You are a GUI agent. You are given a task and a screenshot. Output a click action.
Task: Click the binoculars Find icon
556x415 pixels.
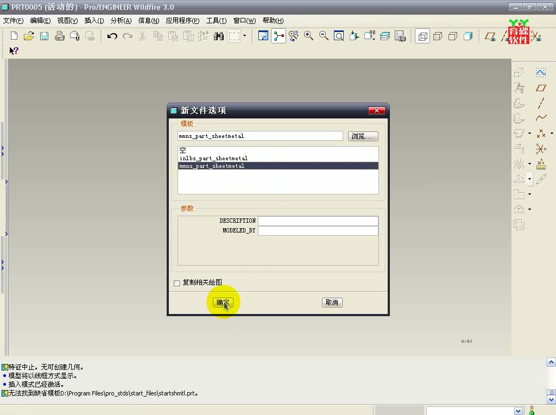click(219, 36)
